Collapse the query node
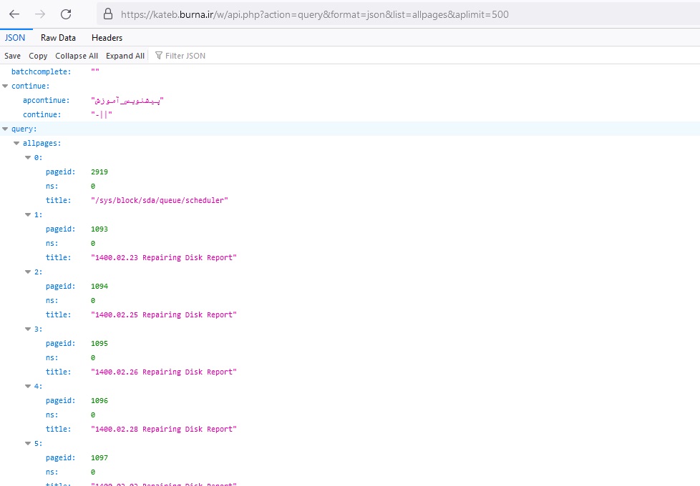Screen dimensions: 700x486 click(6, 129)
